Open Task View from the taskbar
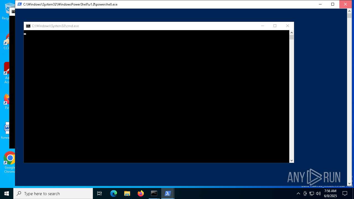This screenshot has width=354, height=199. (100, 193)
